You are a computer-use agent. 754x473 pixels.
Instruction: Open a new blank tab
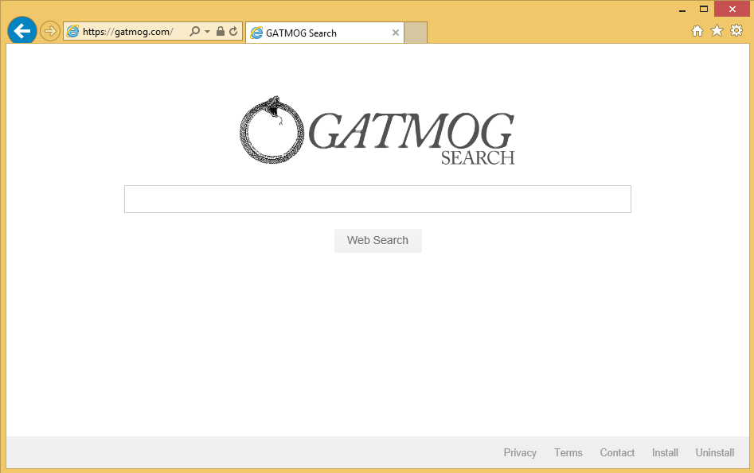416,33
